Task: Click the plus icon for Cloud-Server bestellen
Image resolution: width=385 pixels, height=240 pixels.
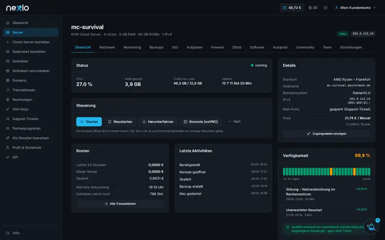Action: tap(8, 42)
